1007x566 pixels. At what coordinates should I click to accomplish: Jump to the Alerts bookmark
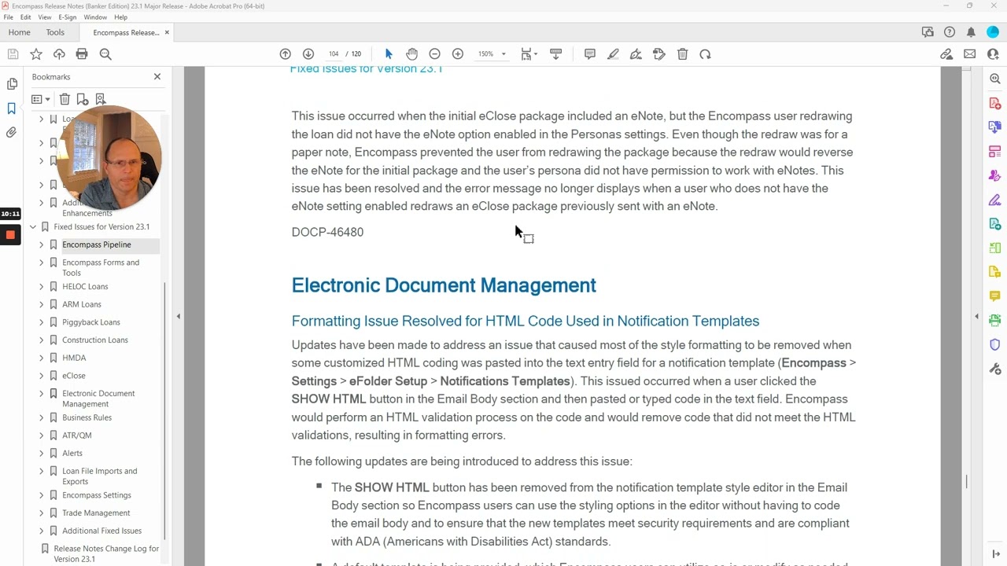[72, 454]
